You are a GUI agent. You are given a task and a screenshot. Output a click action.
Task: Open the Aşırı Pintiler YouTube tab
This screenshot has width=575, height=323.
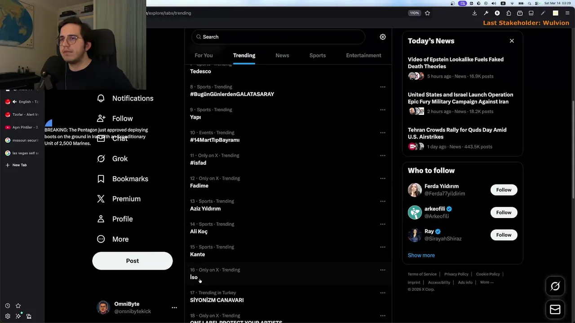pos(22,127)
